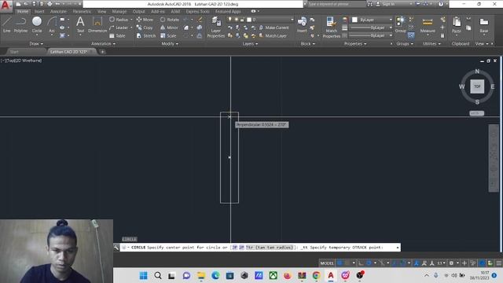Activate the Circle tool

37,24
